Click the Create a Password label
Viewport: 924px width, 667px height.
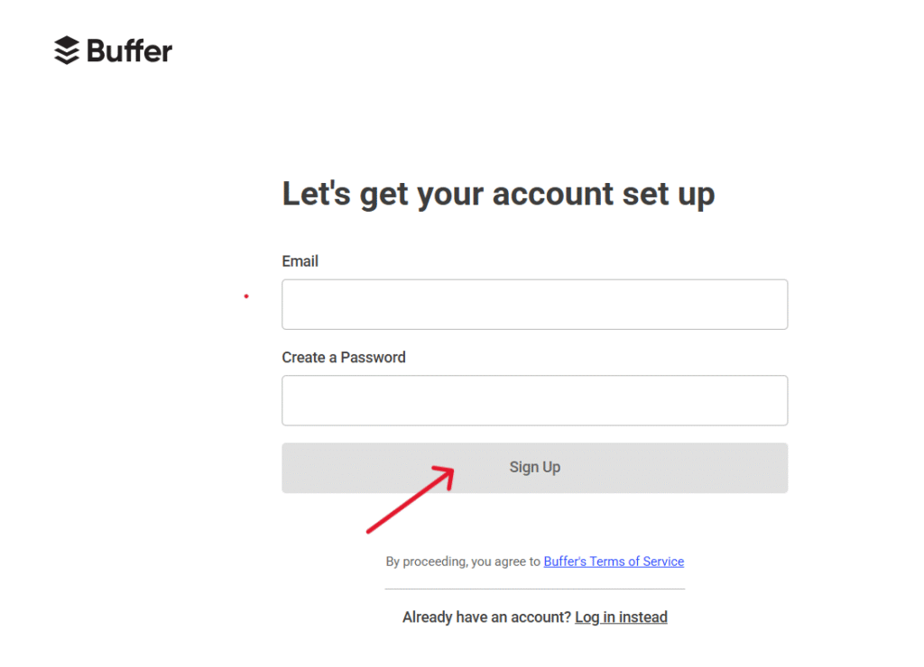click(344, 358)
